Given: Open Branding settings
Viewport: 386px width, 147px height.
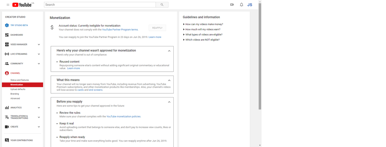Looking at the screenshot, I should (x=15, y=94).
